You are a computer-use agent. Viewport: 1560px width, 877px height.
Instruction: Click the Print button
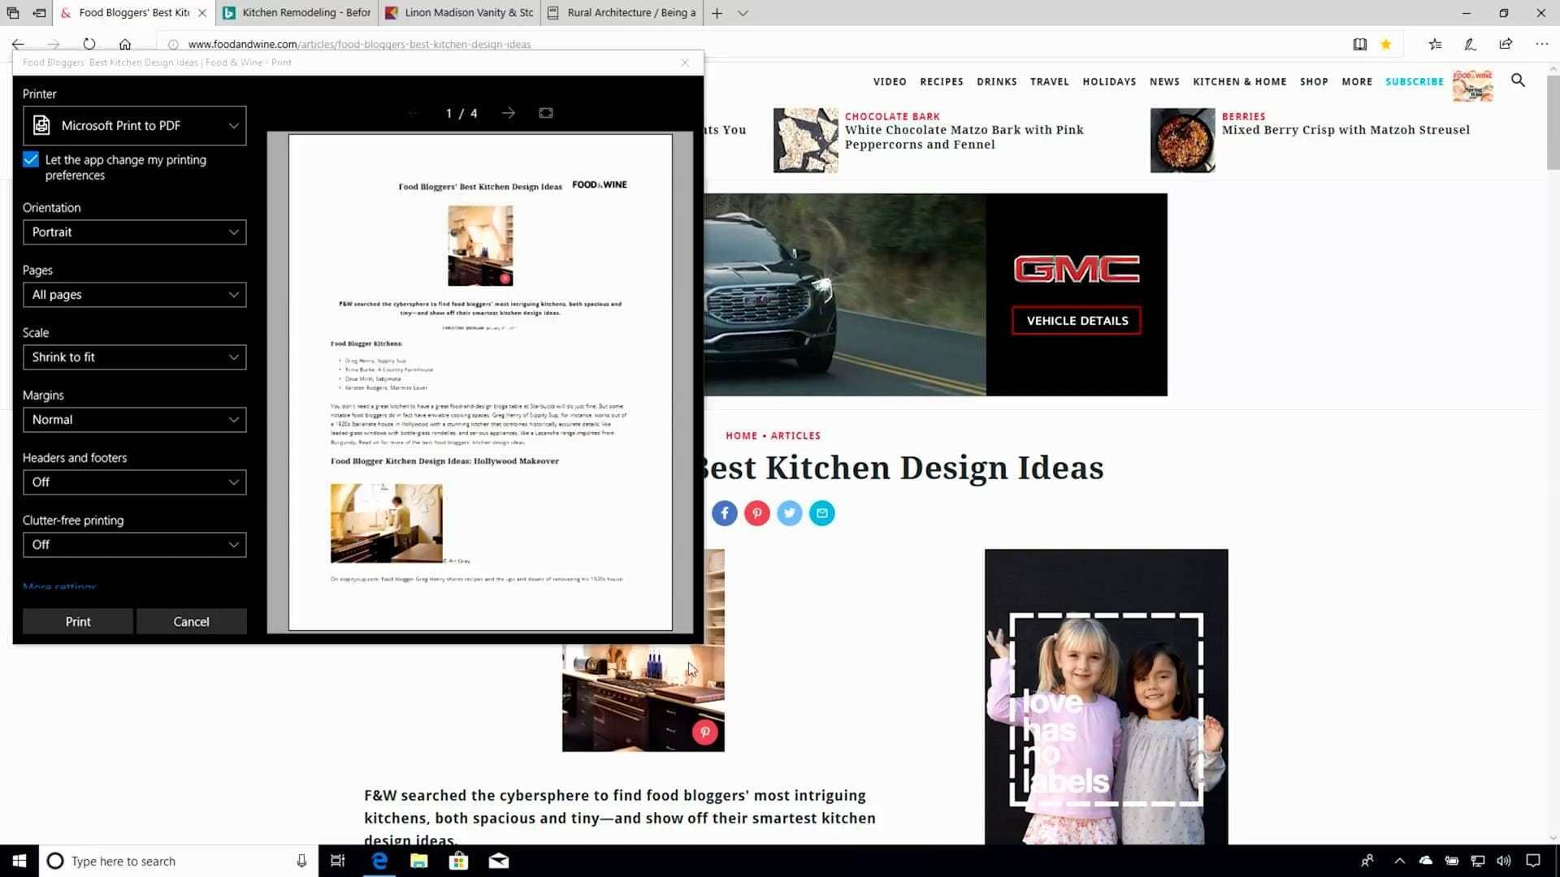coord(78,621)
